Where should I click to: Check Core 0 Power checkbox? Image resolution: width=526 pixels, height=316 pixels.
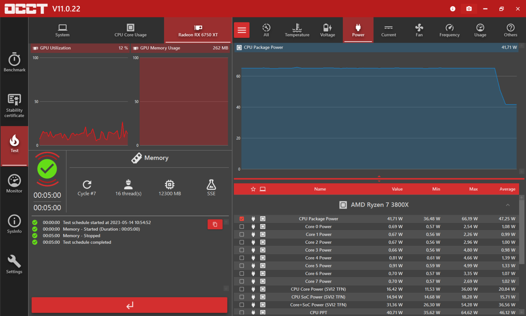(242, 227)
